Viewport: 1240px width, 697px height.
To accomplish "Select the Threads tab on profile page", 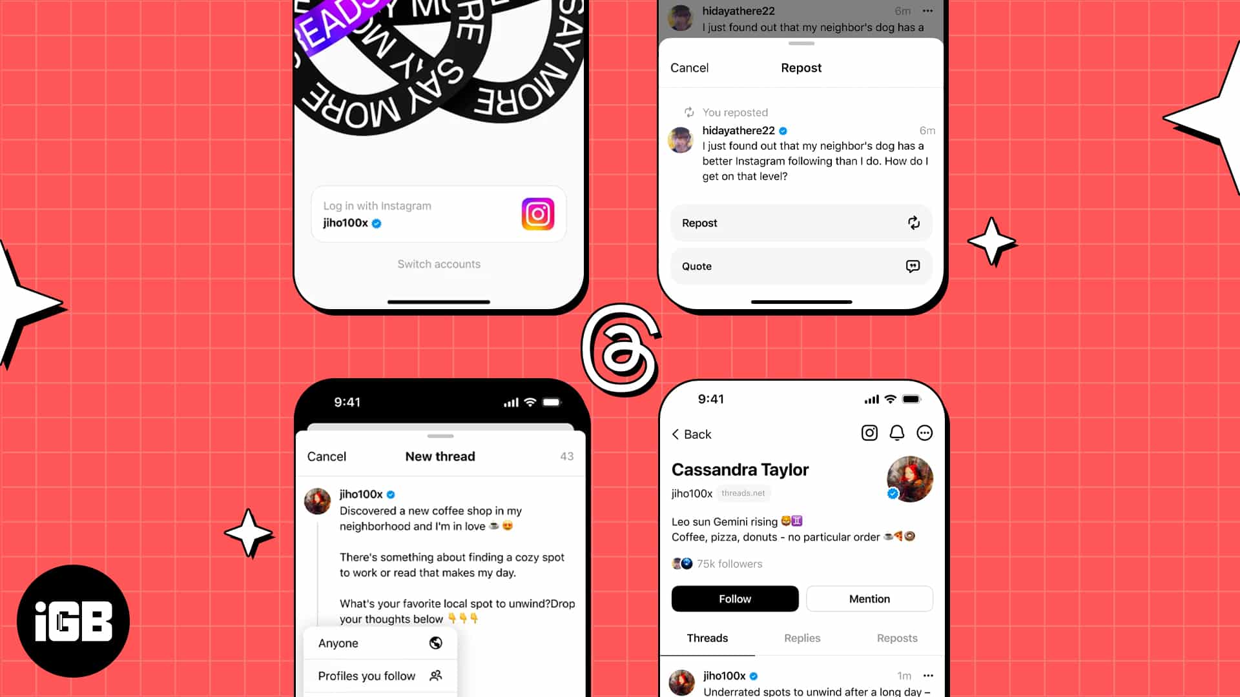I will click(x=707, y=638).
